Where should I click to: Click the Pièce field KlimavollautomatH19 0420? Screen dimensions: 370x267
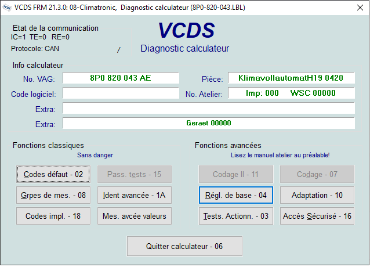(291, 78)
